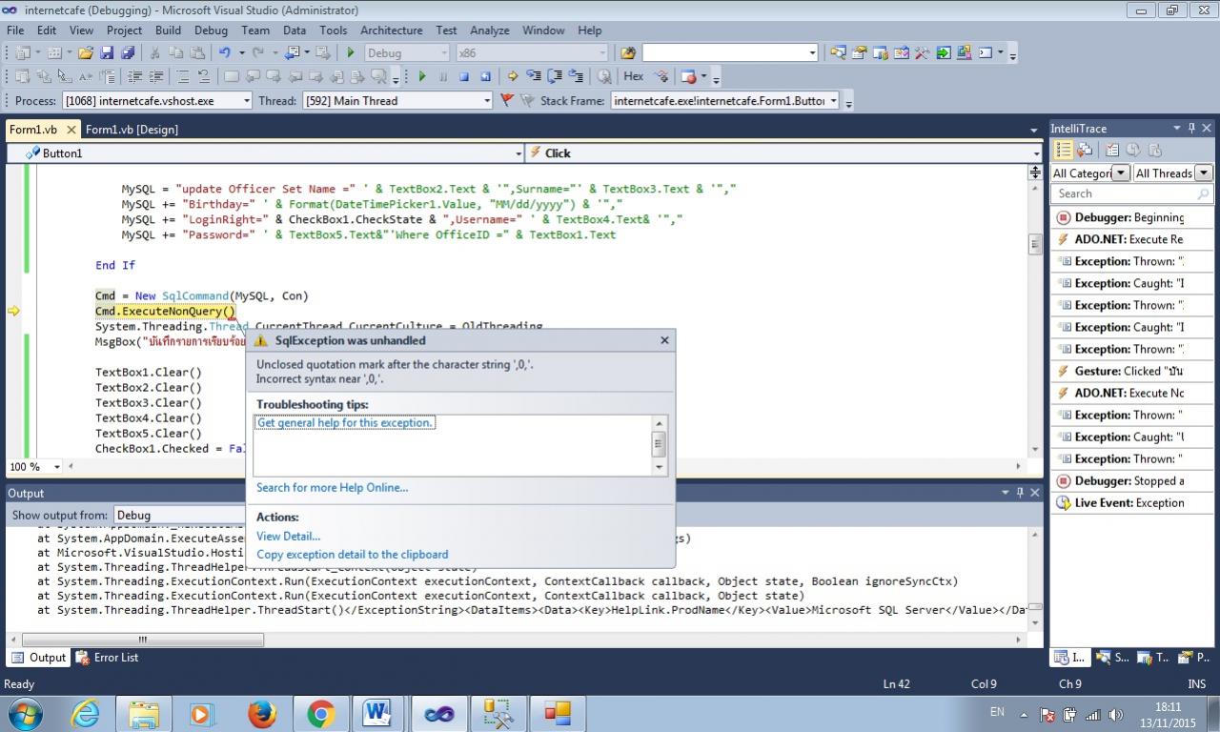Click Copy exception detail to clipboard
This screenshot has height=732, width=1220.
(x=352, y=555)
